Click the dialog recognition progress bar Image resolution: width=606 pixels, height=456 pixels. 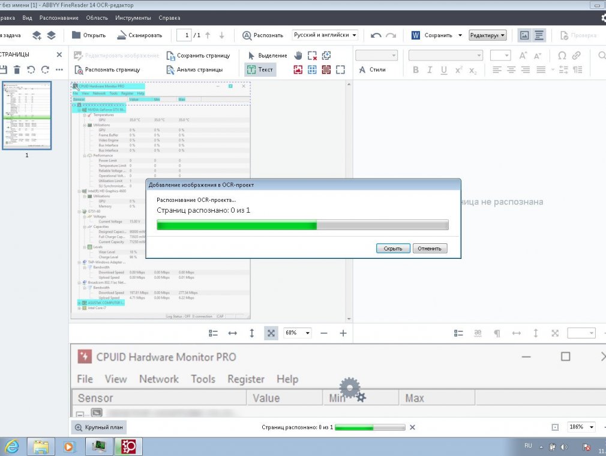coord(302,225)
